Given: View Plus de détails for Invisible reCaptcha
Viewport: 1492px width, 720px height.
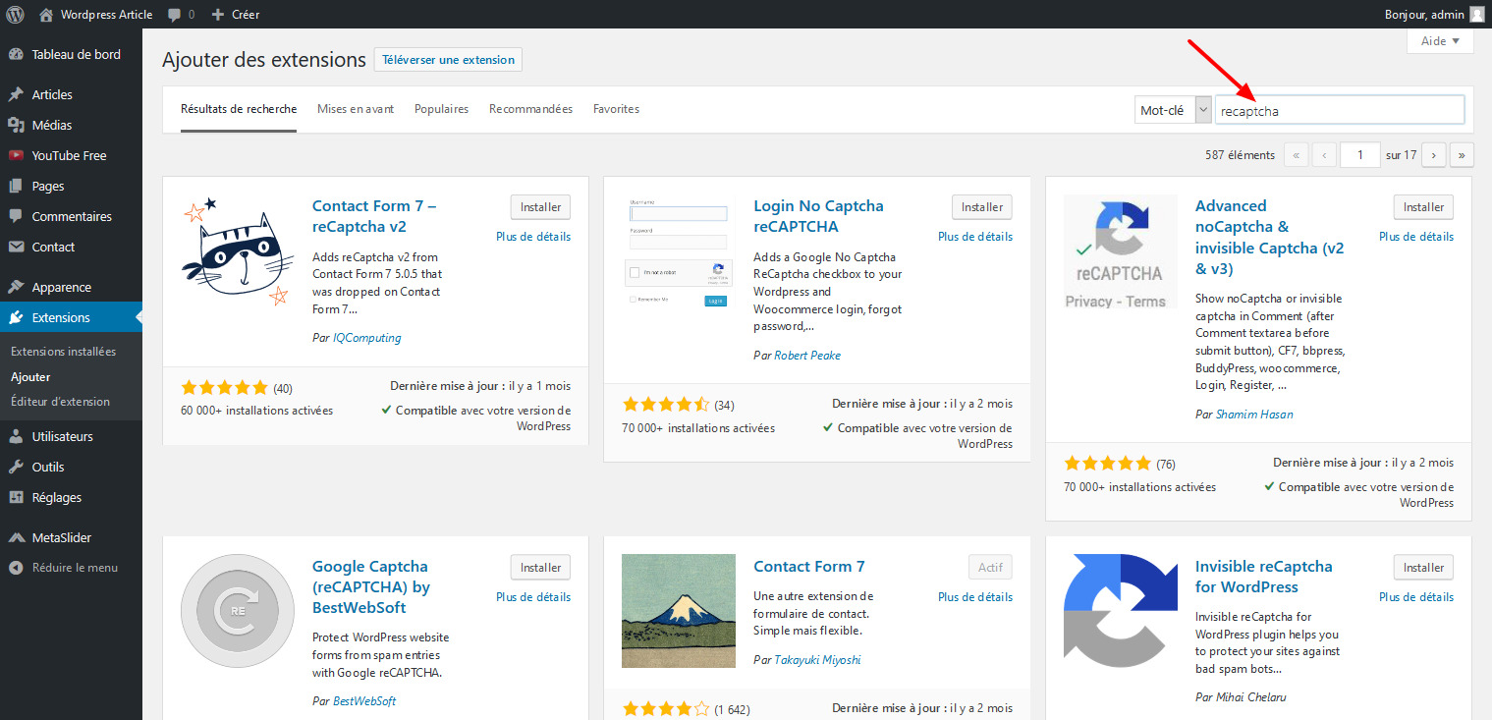Looking at the screenshot, I should 1416,597.
